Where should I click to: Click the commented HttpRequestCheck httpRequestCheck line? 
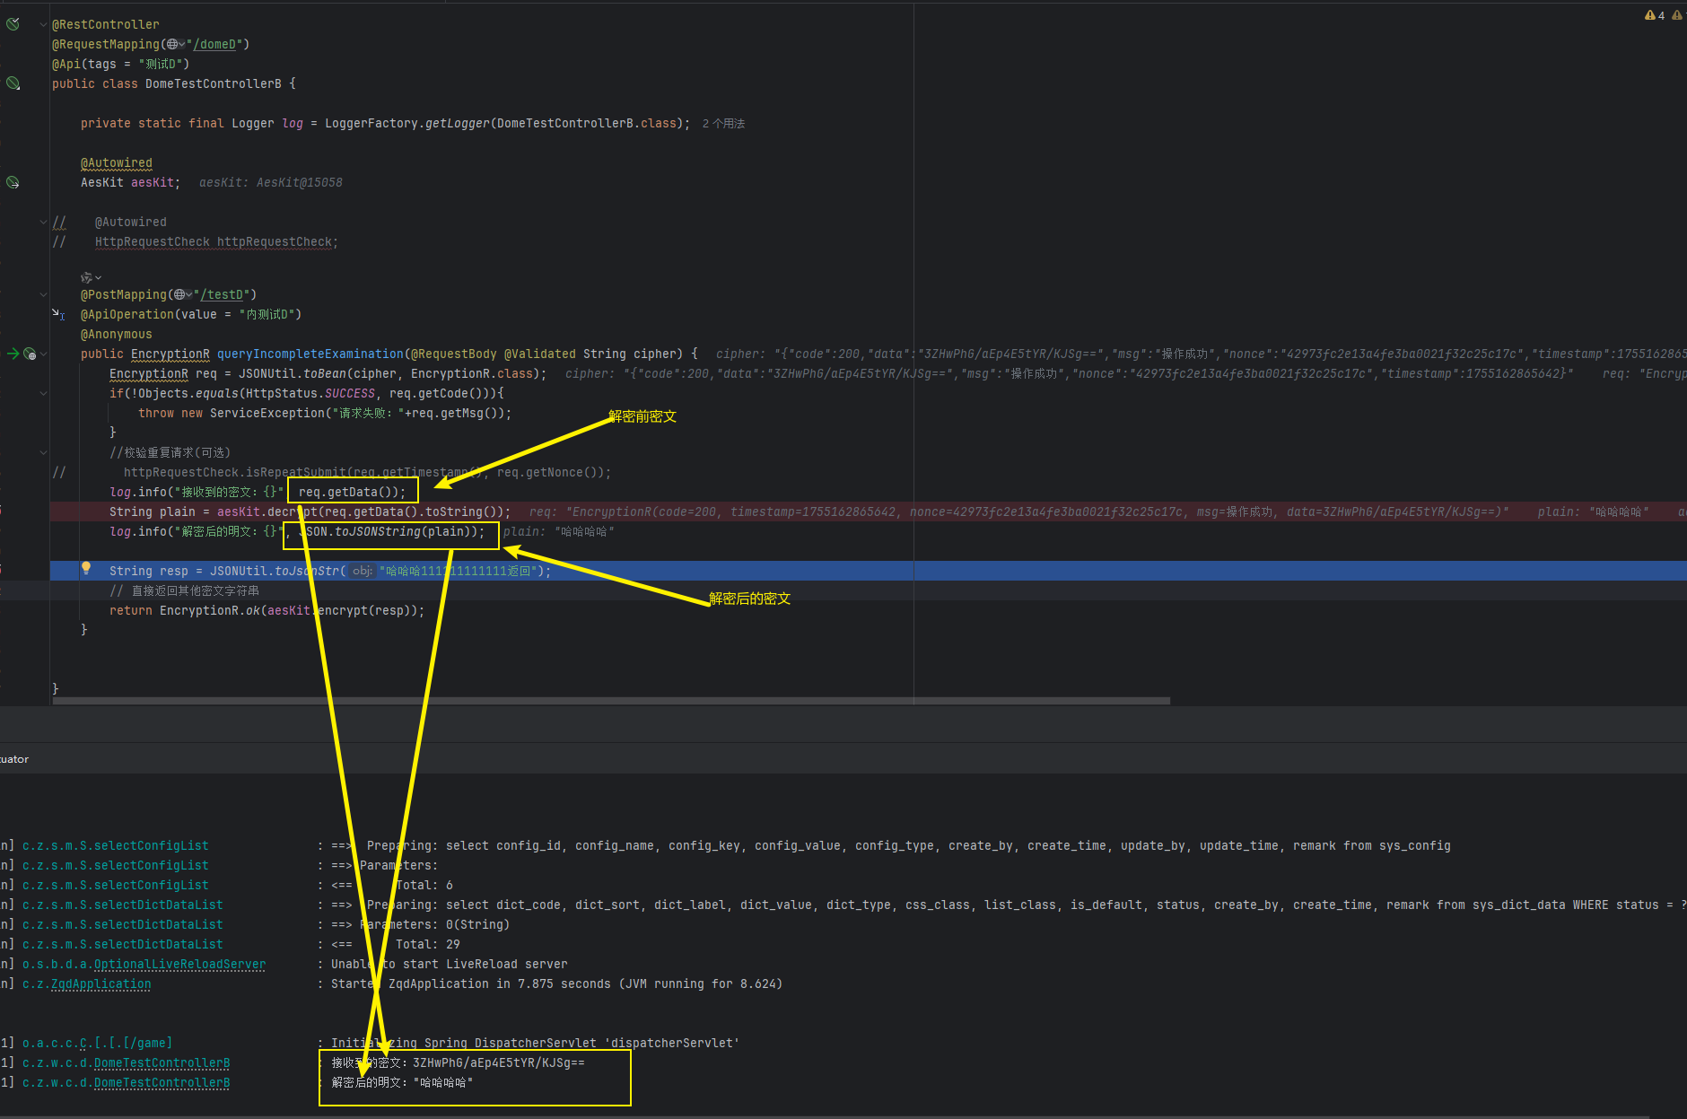pos(216,241)
